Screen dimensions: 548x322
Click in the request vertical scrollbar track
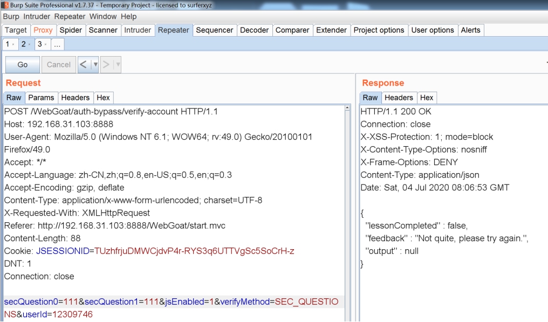click(x=347, y=217)
